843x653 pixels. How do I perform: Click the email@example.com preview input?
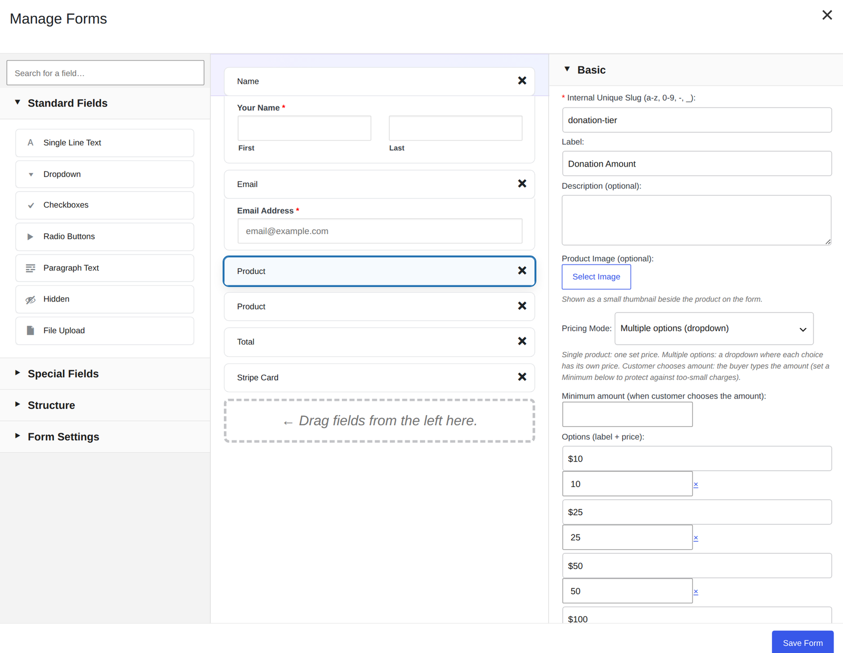pos(380,231)
